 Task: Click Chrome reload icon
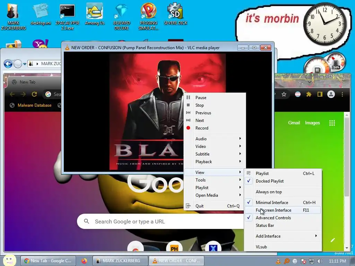pos(34,94)
